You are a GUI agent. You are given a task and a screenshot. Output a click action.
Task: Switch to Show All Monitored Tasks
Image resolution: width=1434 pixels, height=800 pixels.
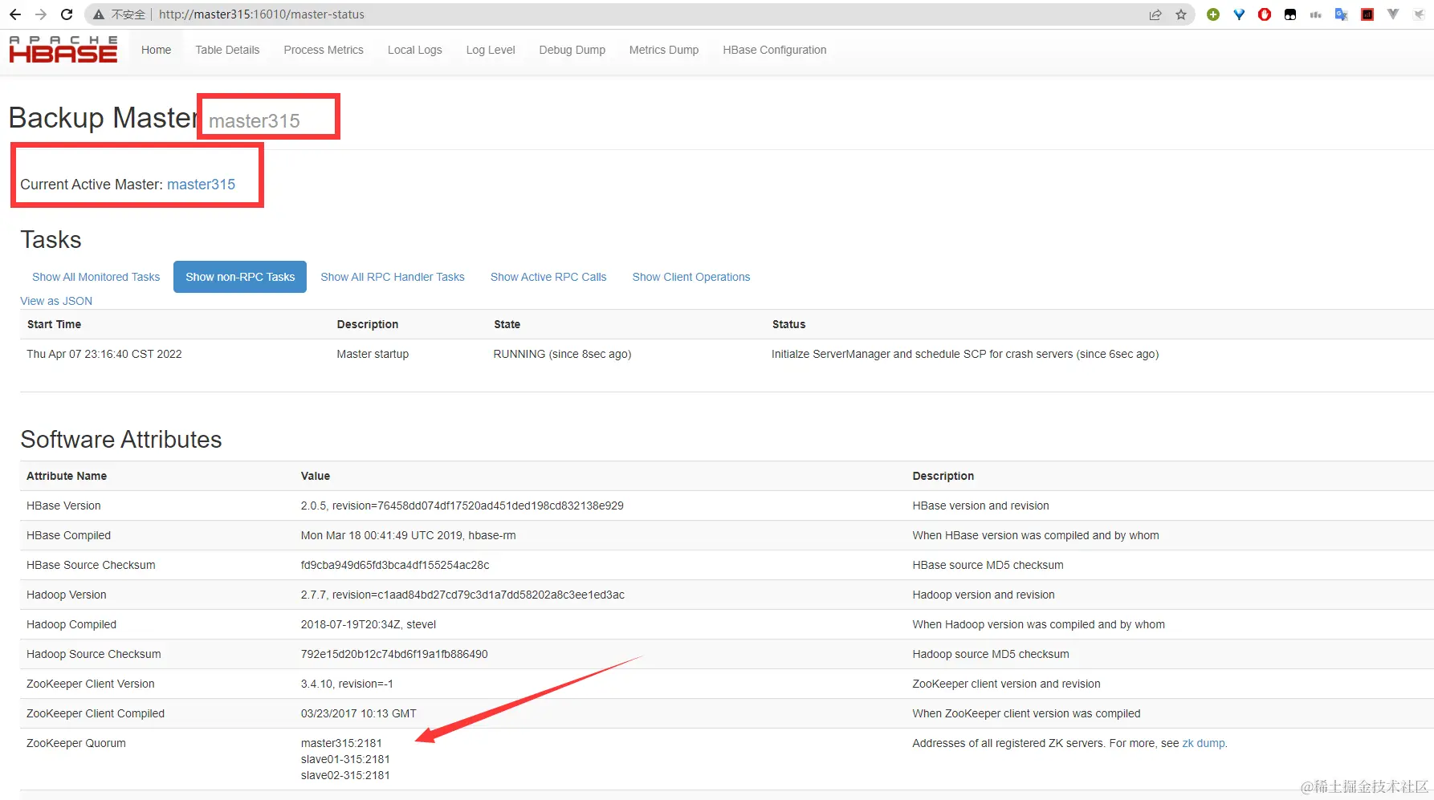96,277
